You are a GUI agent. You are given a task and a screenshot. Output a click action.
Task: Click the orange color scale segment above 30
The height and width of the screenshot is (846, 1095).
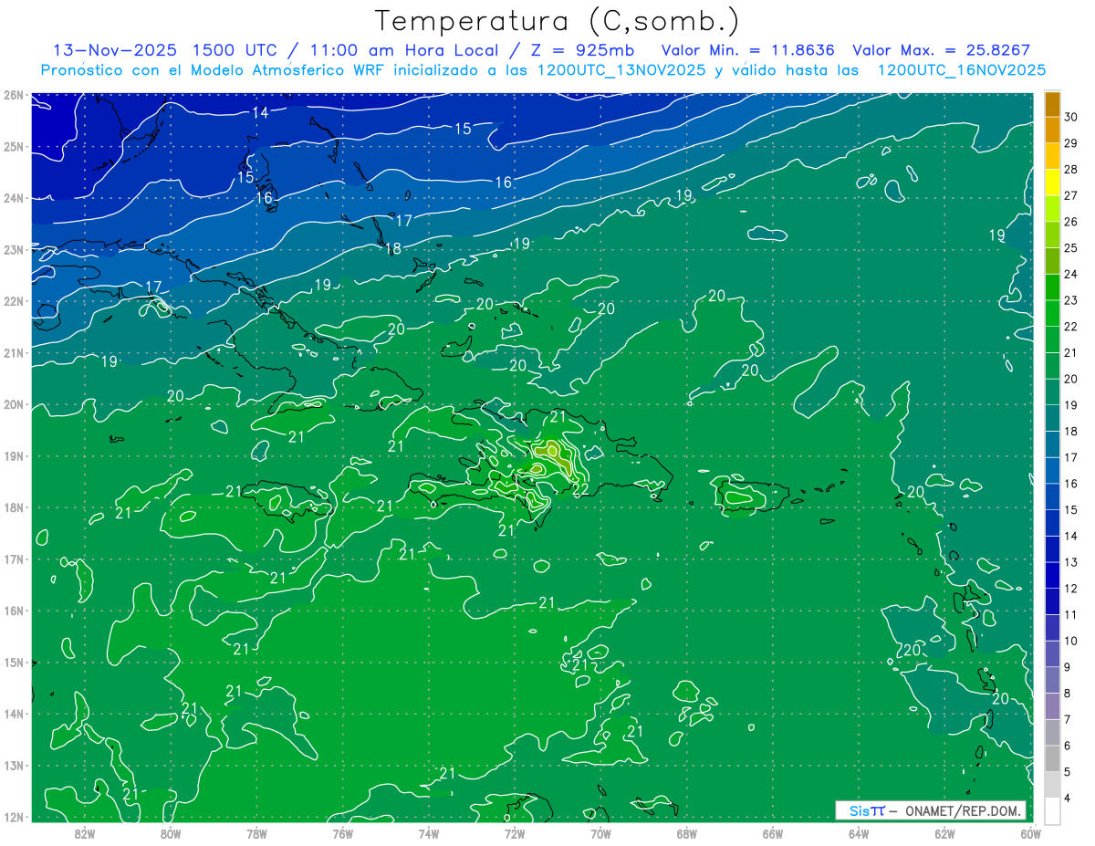(1052, 103)
